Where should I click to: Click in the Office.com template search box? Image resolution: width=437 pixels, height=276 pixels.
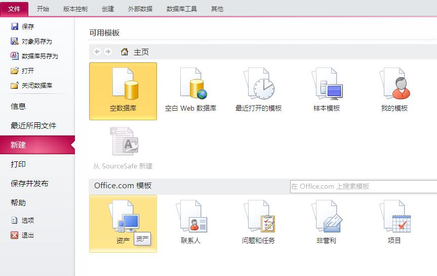point(364,186)
